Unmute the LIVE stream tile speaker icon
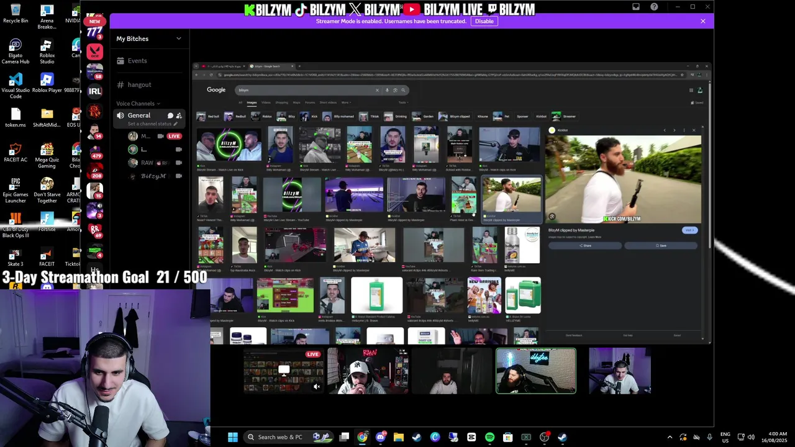This screenshot has height=447, width=795. (x=317, y=387)
